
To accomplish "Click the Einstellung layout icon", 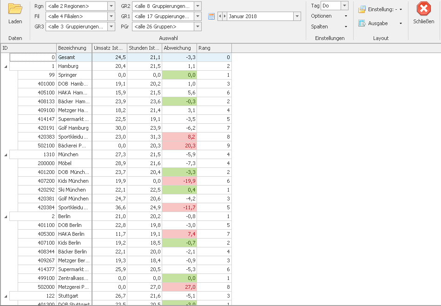I will (x=362, y=9).
